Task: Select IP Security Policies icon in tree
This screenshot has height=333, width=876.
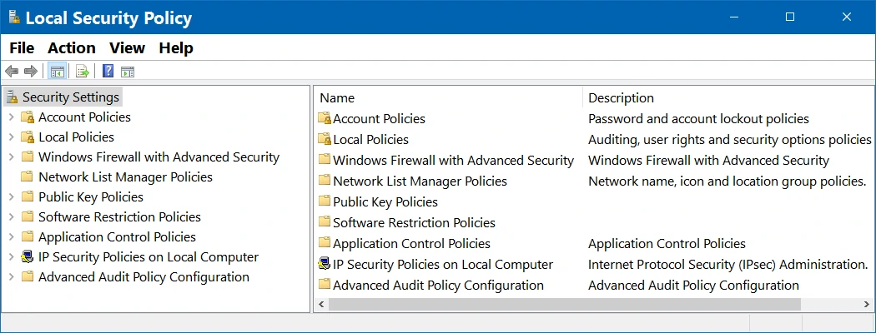Action: click(28, 257)
